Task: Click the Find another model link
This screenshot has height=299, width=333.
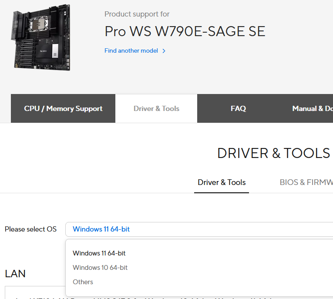Action: (131, 51)
